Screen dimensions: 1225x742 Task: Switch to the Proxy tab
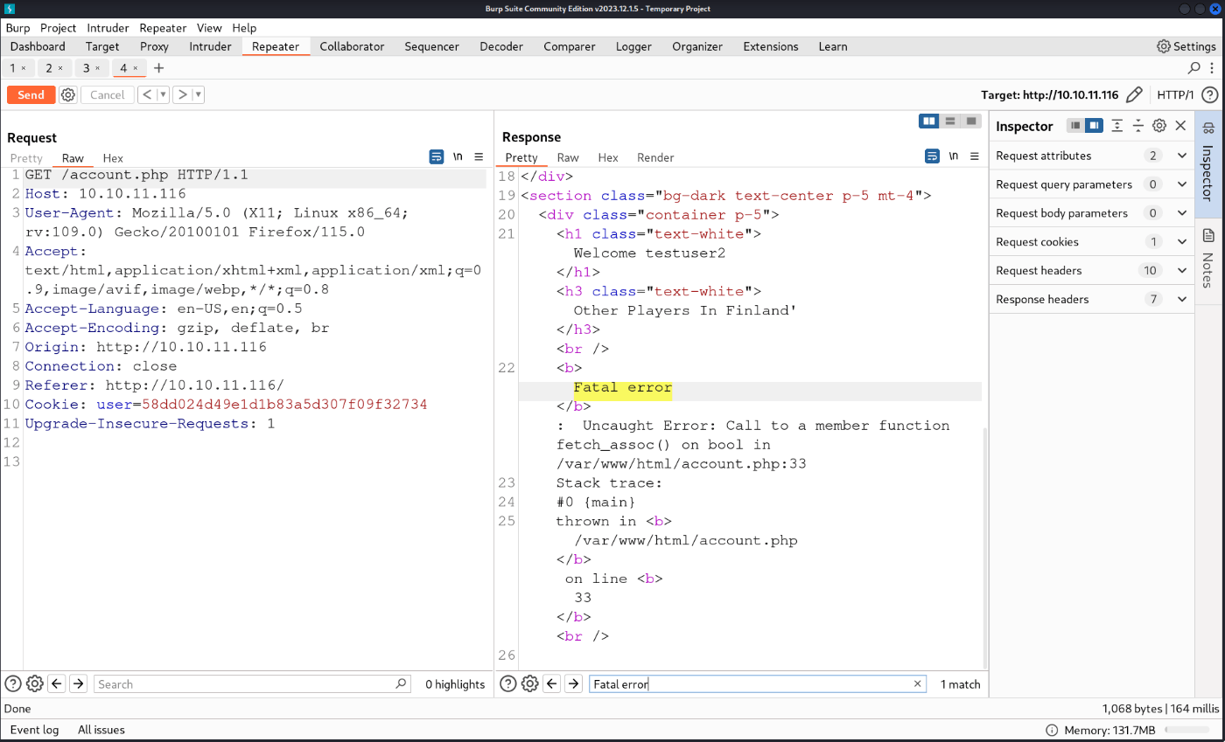(x=154, y=46)
